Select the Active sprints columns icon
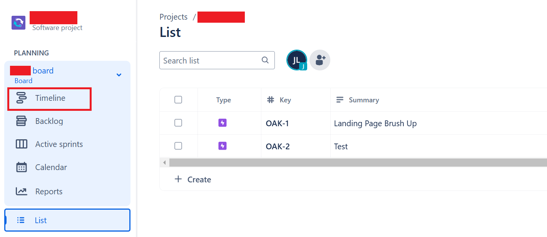The image size is (547, 237). pyautogui.click(x=22, y=144)
